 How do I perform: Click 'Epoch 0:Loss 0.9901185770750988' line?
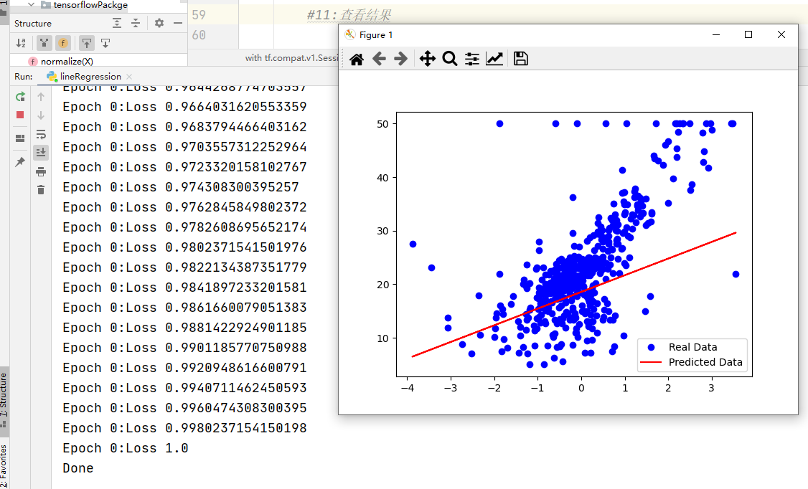(x=184, y=348)
